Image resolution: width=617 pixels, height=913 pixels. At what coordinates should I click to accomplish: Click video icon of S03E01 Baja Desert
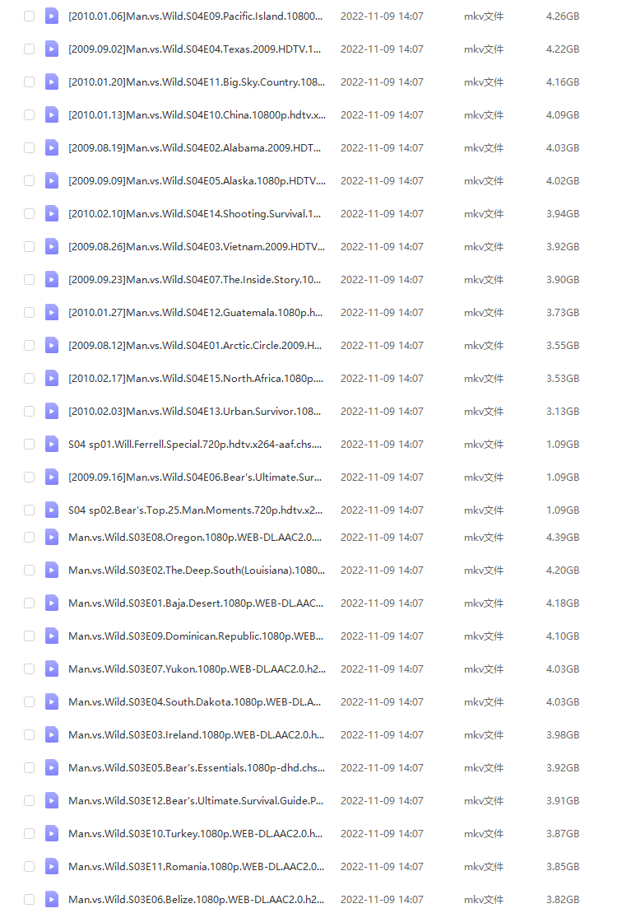pyautogui.click(x=52, y=603)
